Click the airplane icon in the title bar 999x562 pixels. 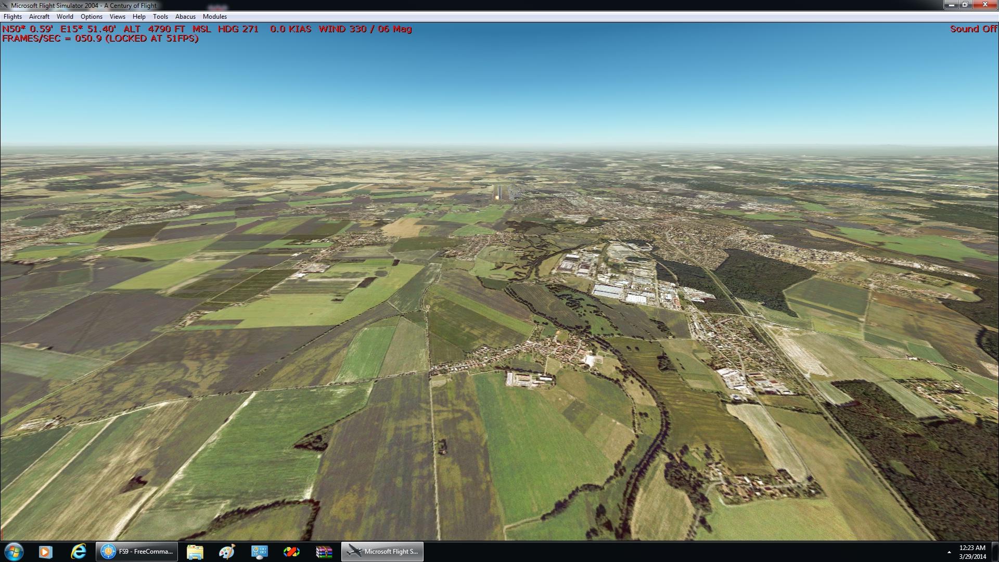pyautogui.click(x=5, y=5)
